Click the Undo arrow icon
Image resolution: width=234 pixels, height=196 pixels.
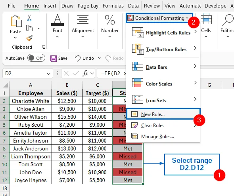click(78, 58)
